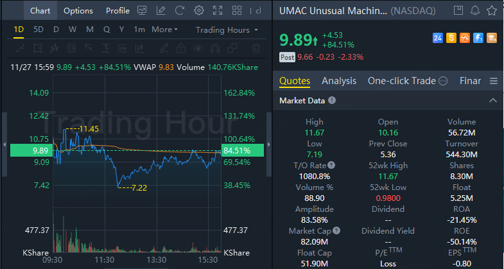Open the Profile view
Screen dimensions: 504x269
tap(117, 11)
